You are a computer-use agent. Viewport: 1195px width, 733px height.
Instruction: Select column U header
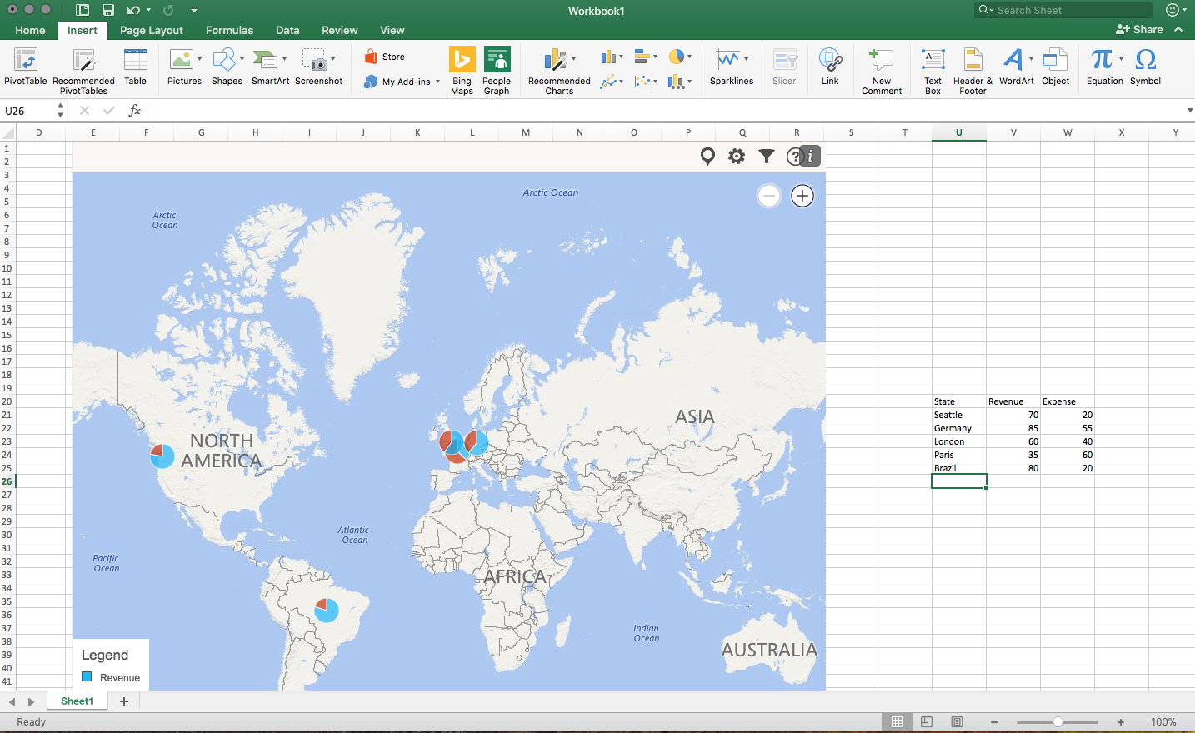point(958,132)
